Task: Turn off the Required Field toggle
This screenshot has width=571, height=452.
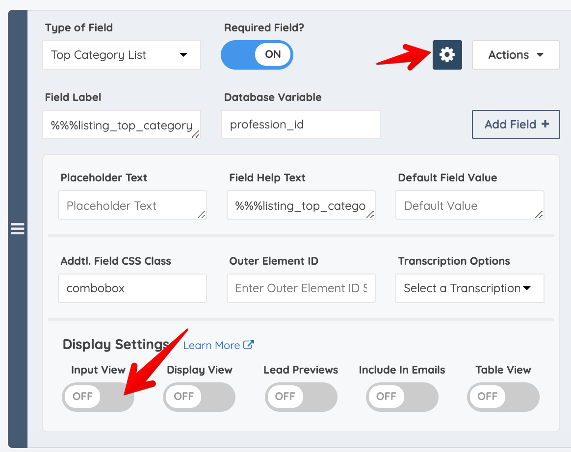Action: click(x=257, y=55)
